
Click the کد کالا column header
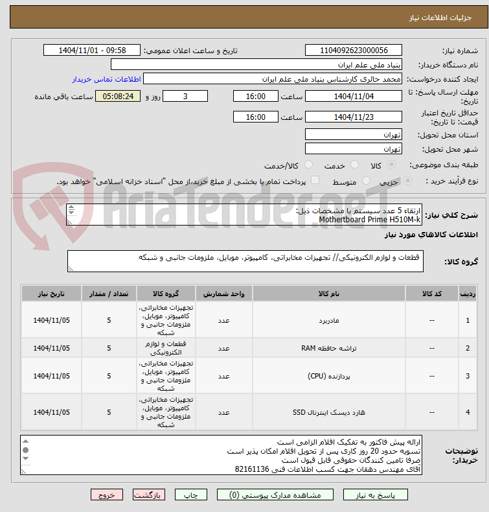pos(432,294)
